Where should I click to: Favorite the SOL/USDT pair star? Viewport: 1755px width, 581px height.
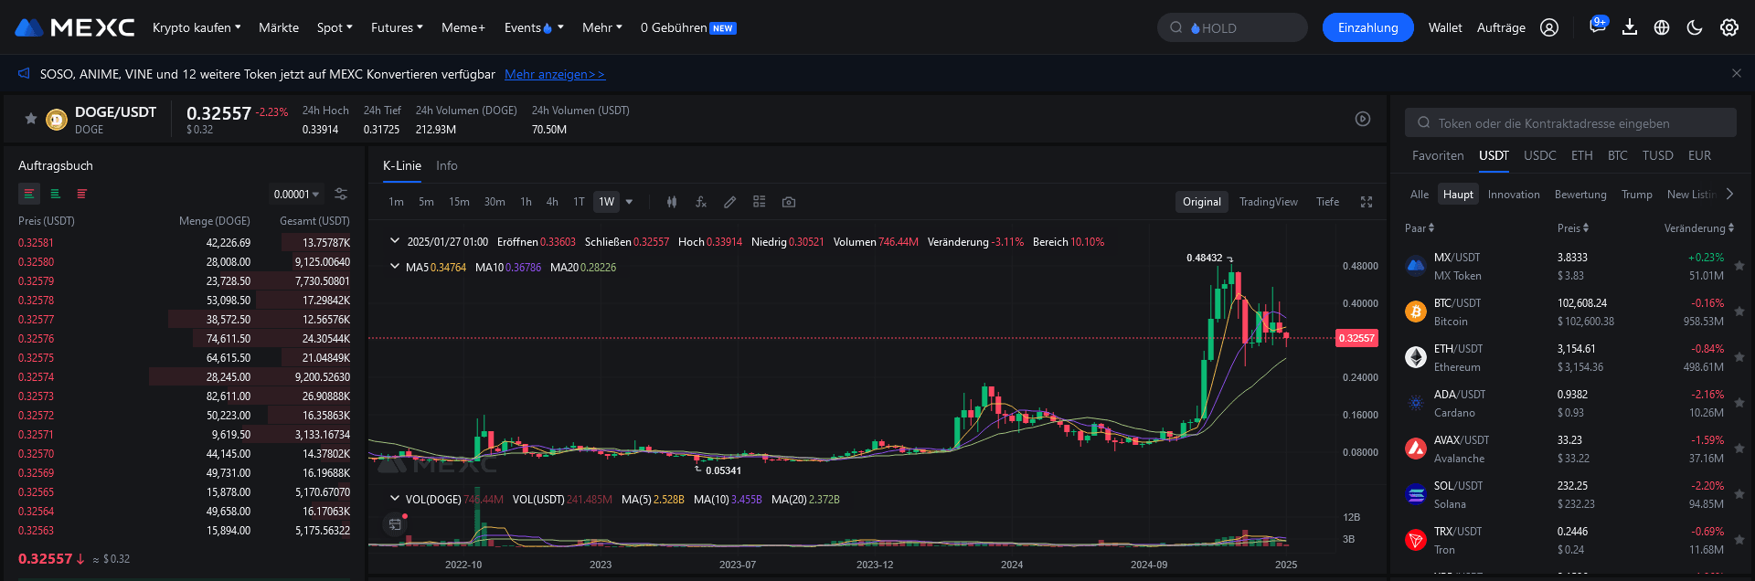click(1739, 494)
